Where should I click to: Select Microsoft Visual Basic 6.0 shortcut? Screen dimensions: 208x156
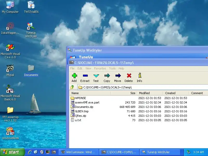pyautogui.click(x=10, y=93)
